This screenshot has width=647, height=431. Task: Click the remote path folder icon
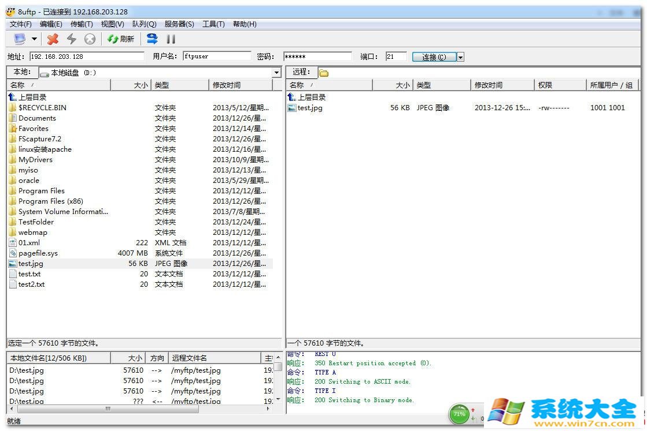pos(324,73)
